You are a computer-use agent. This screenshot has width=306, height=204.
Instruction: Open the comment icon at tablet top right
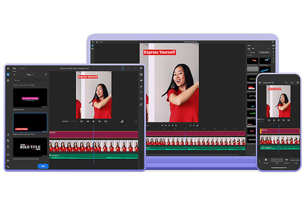[141, 69]
